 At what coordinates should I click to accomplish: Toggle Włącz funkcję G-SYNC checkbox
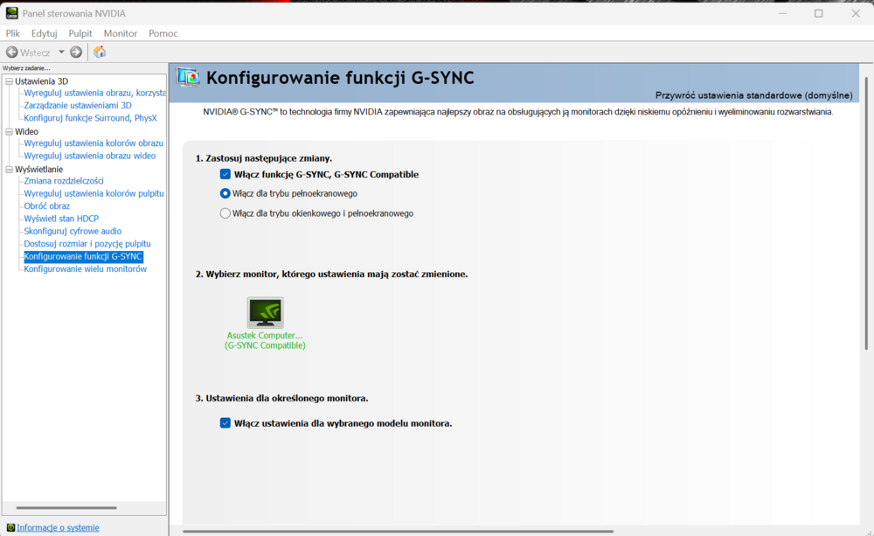pos(225,174)
